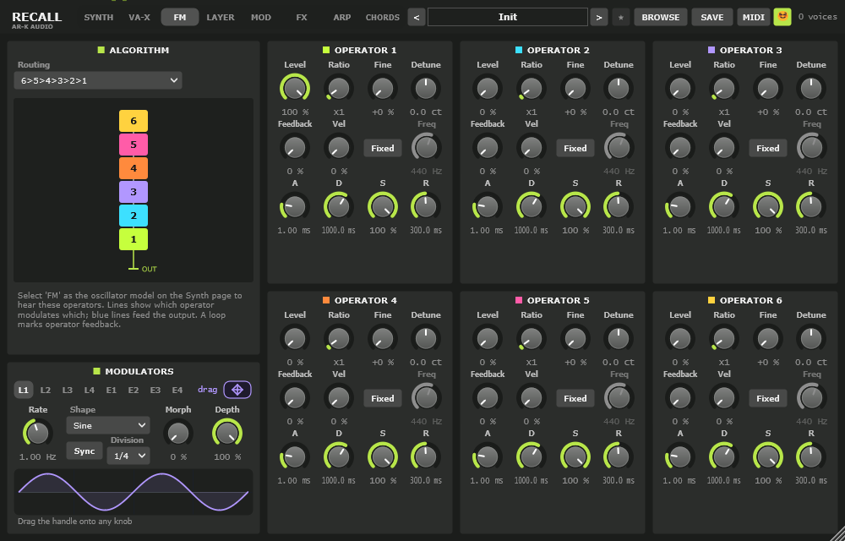Switch to the VA-X tab
This screenshot has height=541, width=845.
(139, 17)
